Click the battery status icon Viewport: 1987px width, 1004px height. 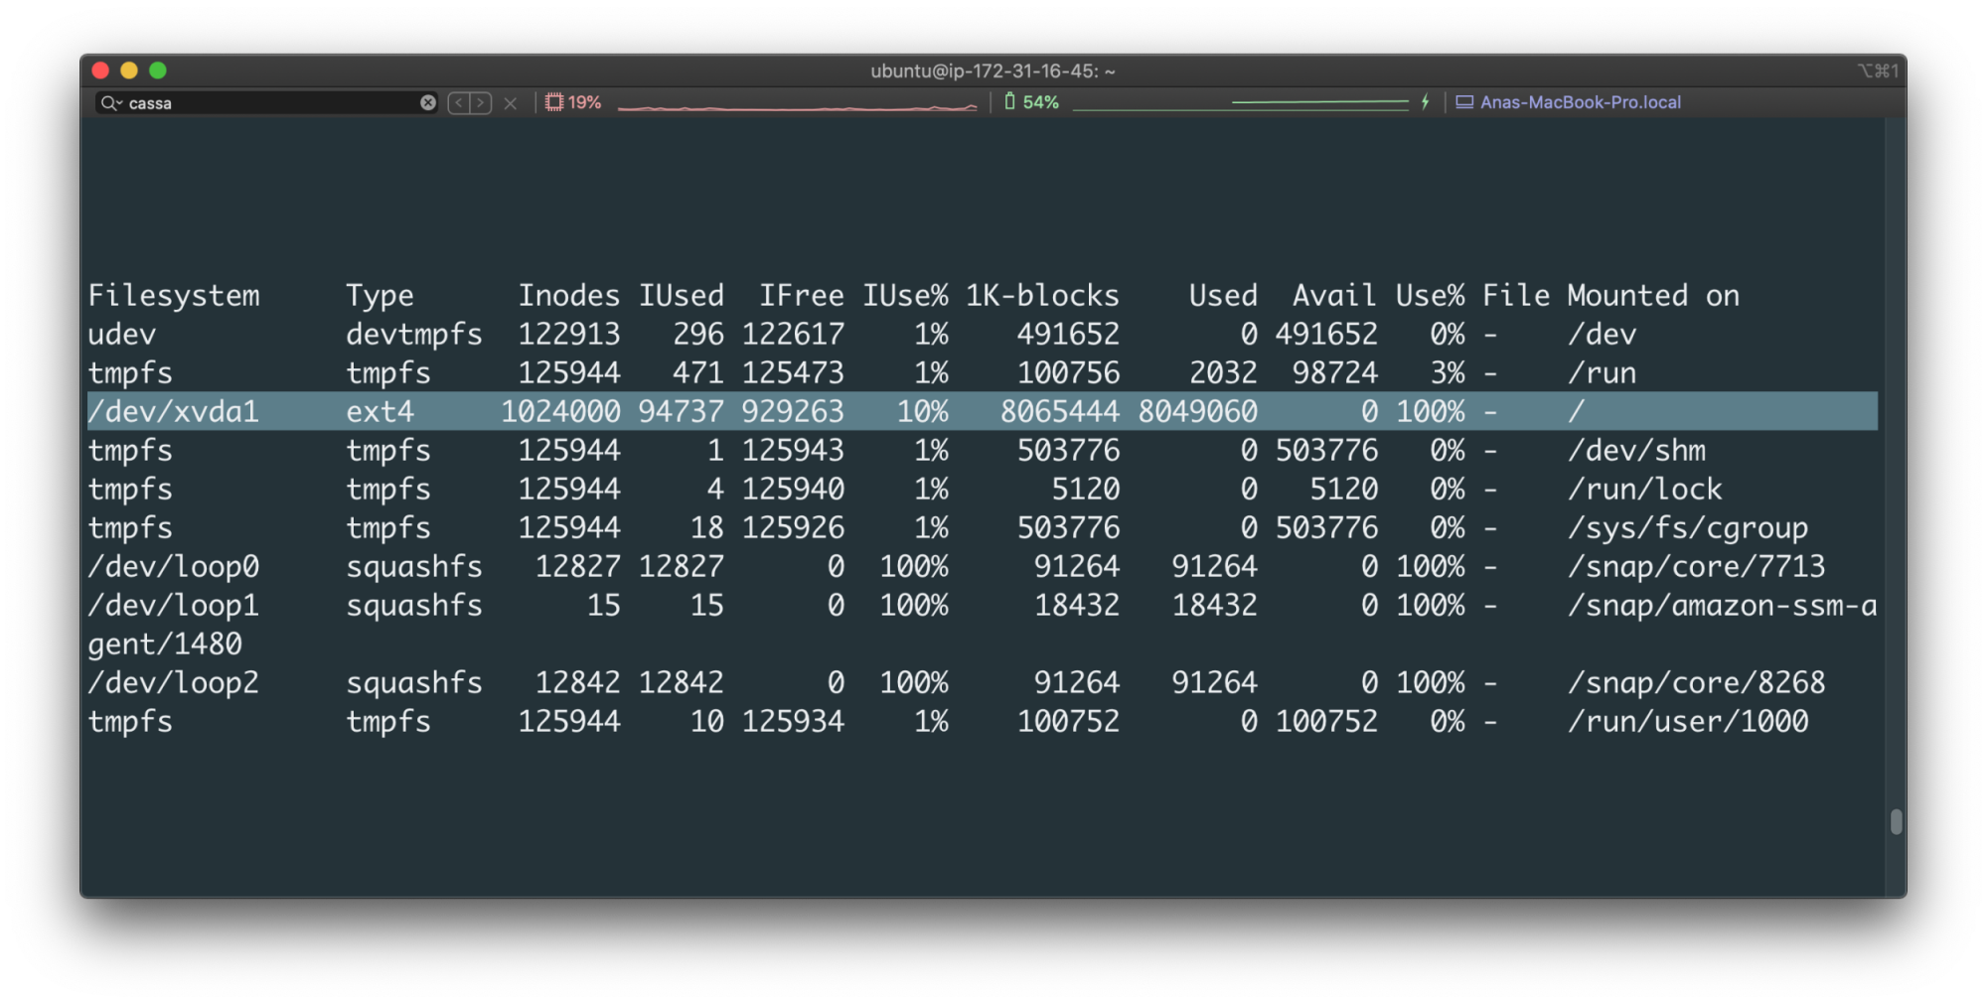[x=1010, y=101]
